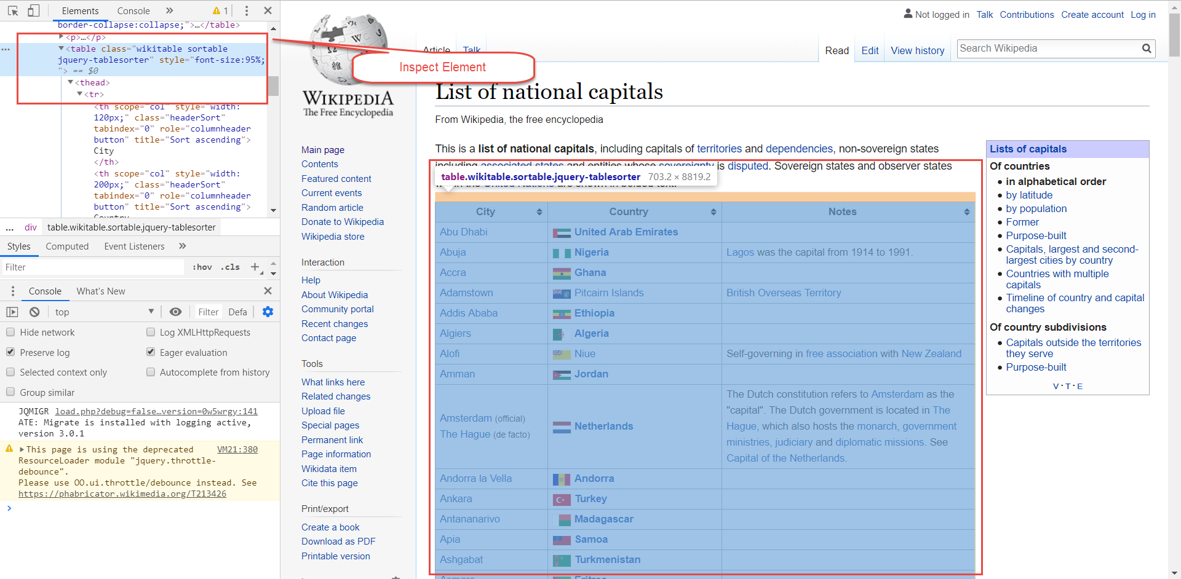This screenshot has width=1181, height=579.
Task: Open more Styles pane tabs chevron
Action: 182,246
